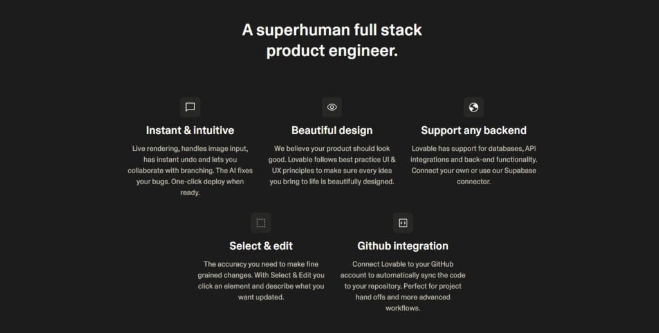Click the 'A superhuman full stack' headline
The height and width of the screenshot is (333, 659).
click(332, 30)
